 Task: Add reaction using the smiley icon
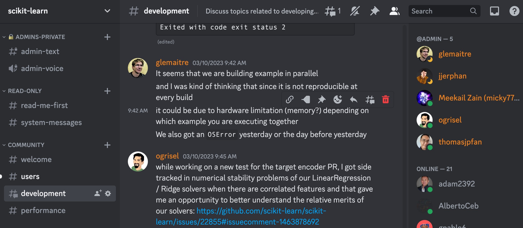tap(338, 99)
